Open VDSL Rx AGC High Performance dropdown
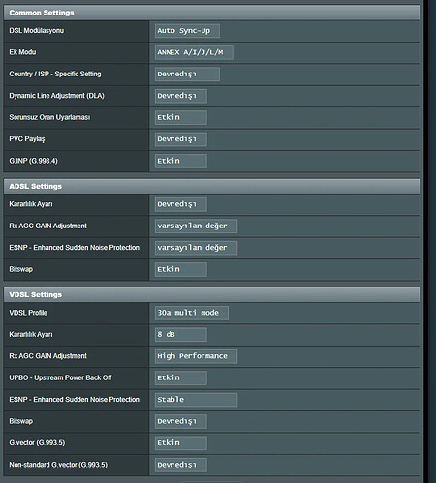This screenshot has height=483, width=436. (x=196, y=356)
